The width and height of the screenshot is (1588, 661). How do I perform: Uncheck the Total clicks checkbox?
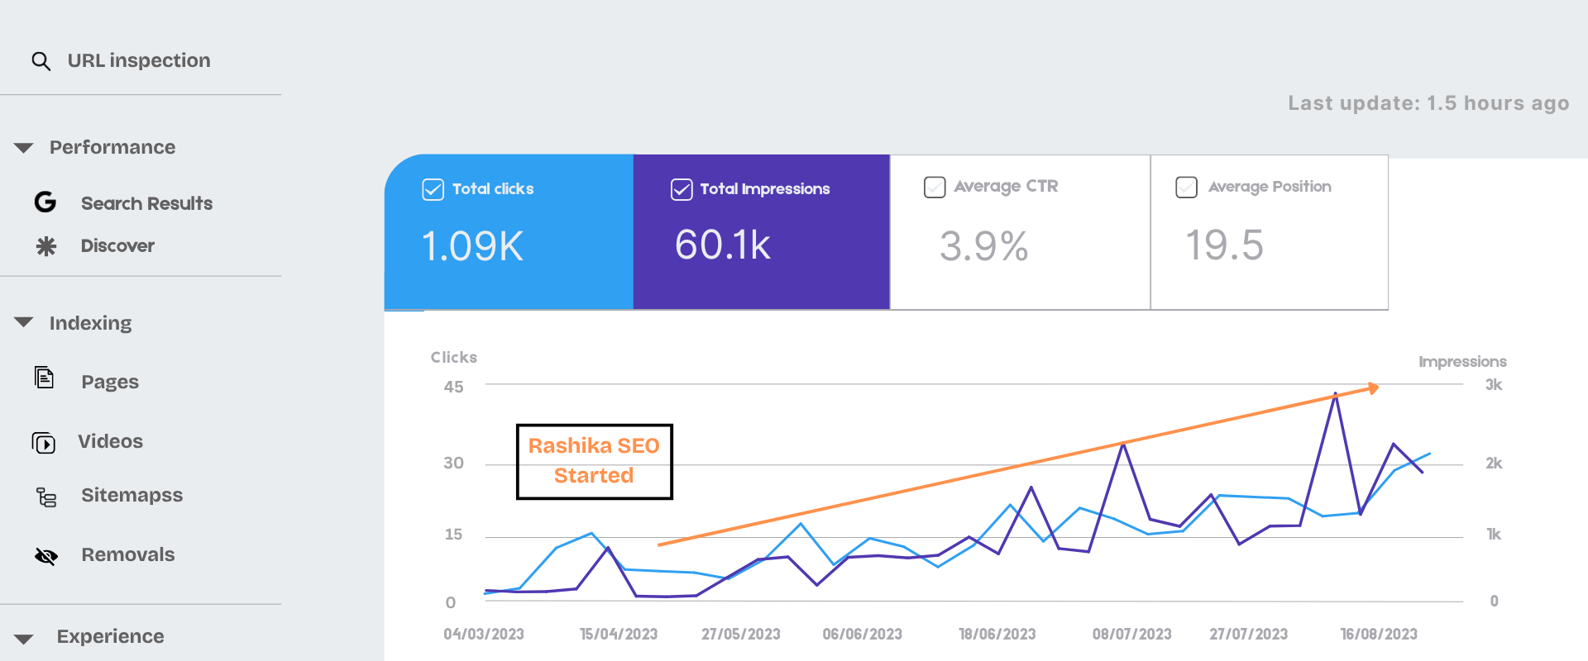[x=433, y=189]
